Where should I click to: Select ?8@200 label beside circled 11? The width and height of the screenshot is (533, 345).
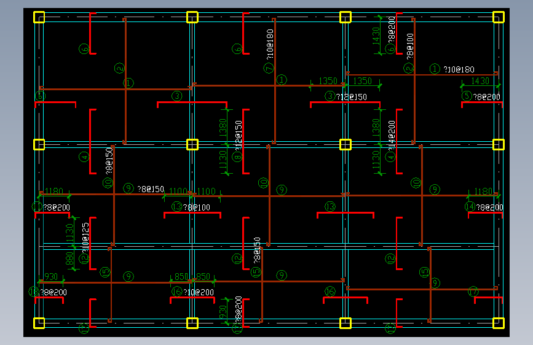57,207
